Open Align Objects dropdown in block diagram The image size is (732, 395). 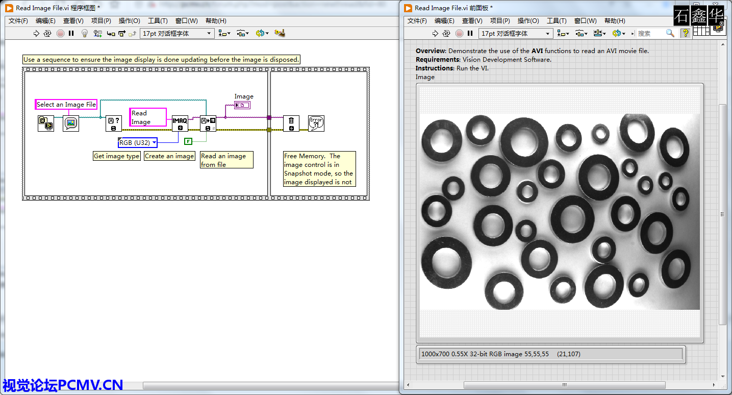224,33
